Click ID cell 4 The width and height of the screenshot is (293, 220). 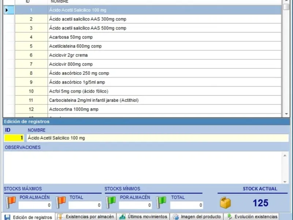31,37
